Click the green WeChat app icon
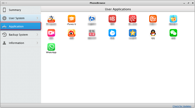The image size is (195, 108). (x=173, y=33)
